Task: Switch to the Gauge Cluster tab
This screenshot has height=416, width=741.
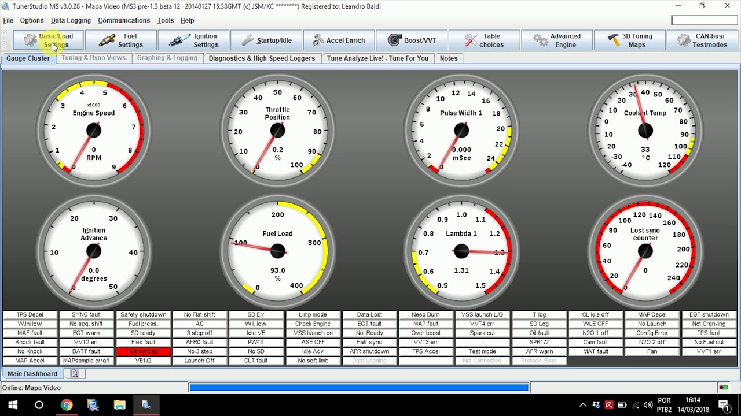Action: coord(28,58)
